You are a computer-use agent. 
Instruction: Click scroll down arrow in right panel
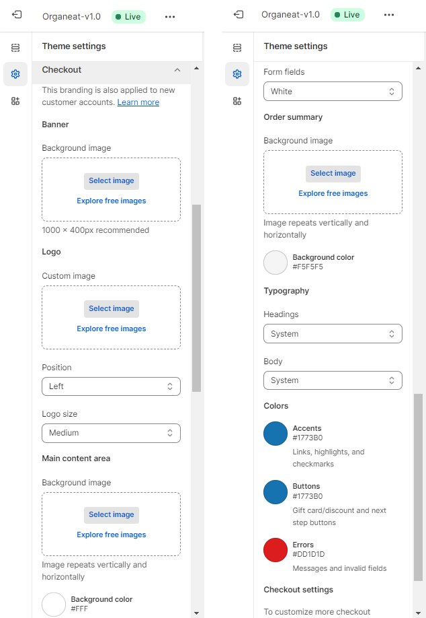(x=418, y=613)
